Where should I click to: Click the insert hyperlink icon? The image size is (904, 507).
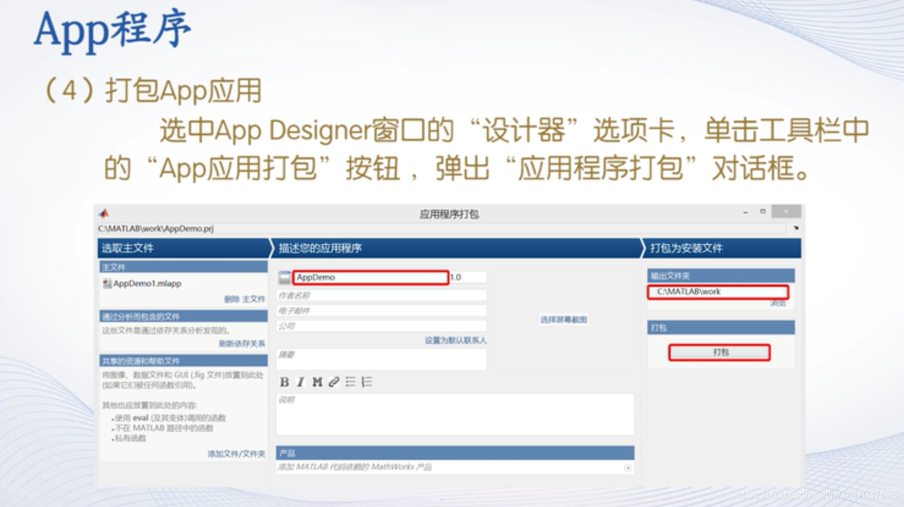(334, 382)
